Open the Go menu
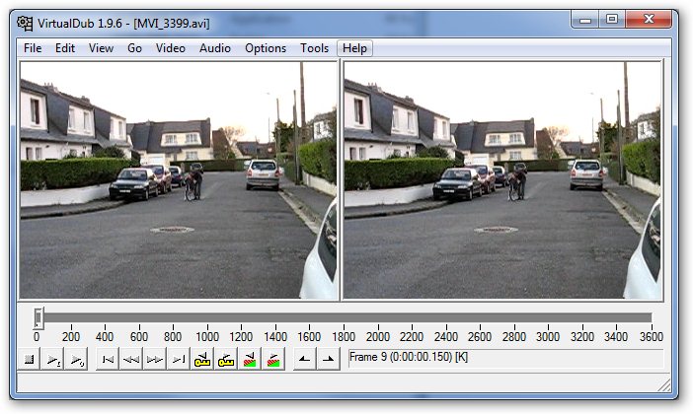The height and width of the screenshot is (414, 693). (x=134, y=48)
